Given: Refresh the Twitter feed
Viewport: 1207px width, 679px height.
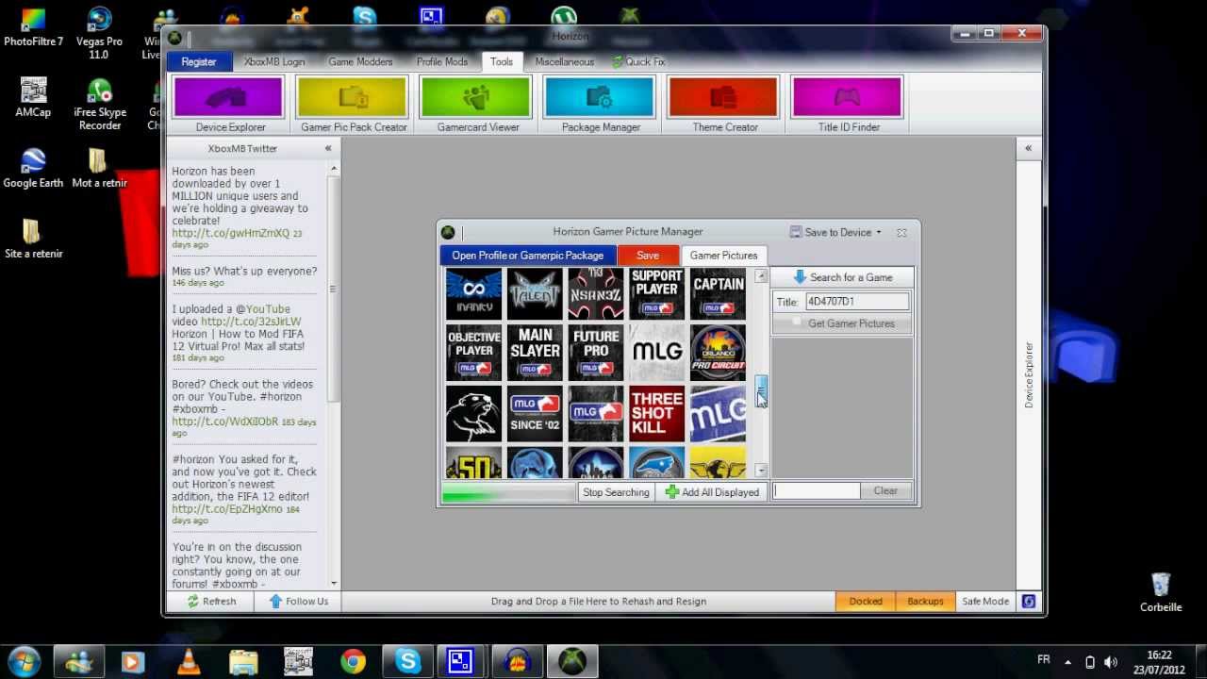Looking at the screenshot, I should (210, 601).
